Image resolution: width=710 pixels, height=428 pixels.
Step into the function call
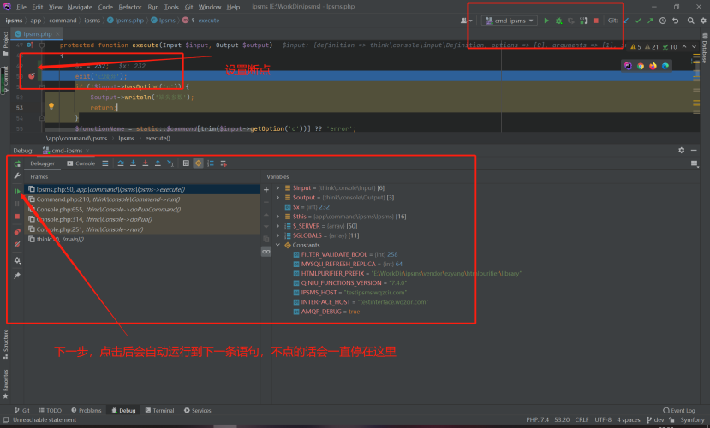click(133, 163)
